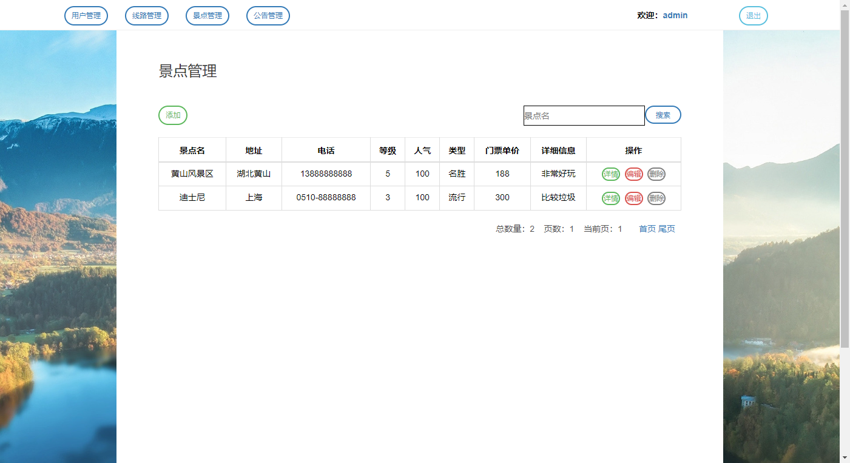This screenshot has width=850, height=463.
Task: Click the 流行 type cell
Action: click(457, 198)
